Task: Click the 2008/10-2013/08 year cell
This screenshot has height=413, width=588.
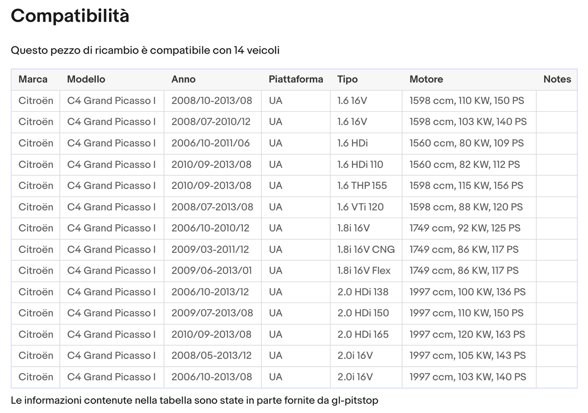Action: pyautogui.click(x=212, y=100)
